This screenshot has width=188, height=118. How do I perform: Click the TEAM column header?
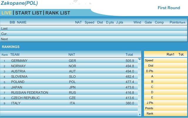coord(15,55)
